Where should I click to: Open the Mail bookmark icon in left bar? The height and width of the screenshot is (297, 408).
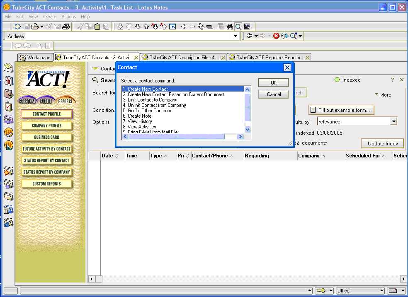(x=8, y=68)
